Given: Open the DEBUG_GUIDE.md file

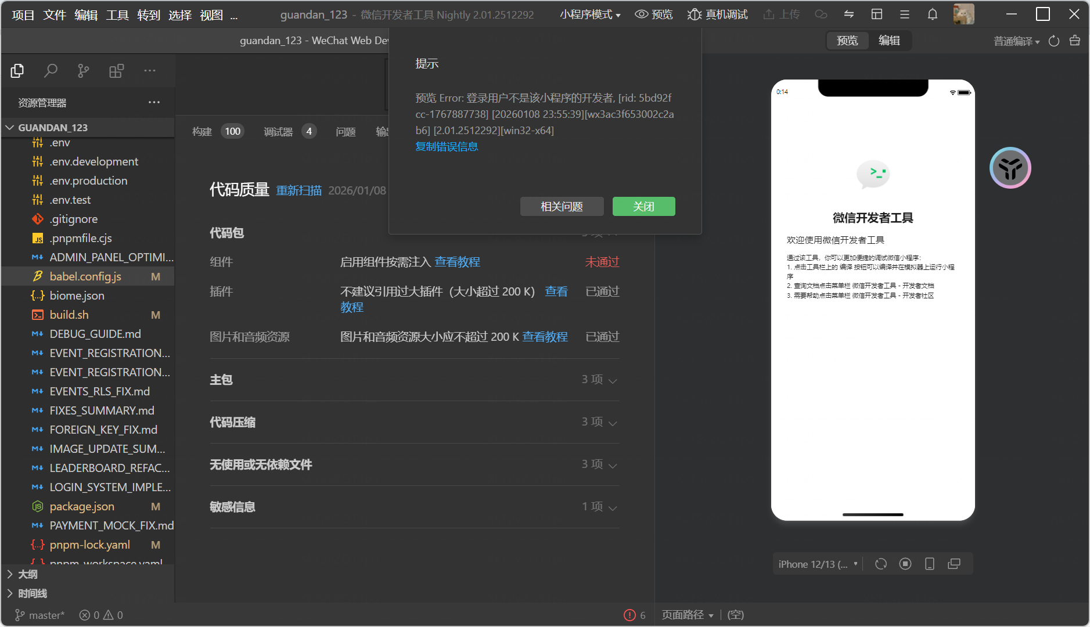Looking at the screenshot, I should point(88,334).
